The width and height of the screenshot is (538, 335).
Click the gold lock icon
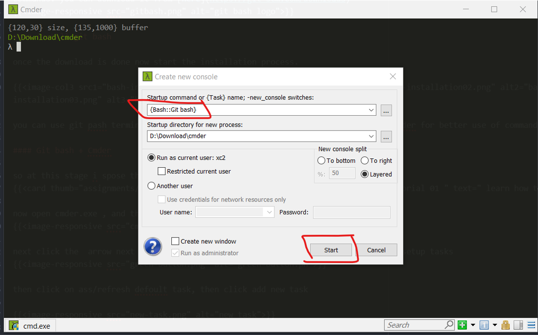click(x=506, y=325)
